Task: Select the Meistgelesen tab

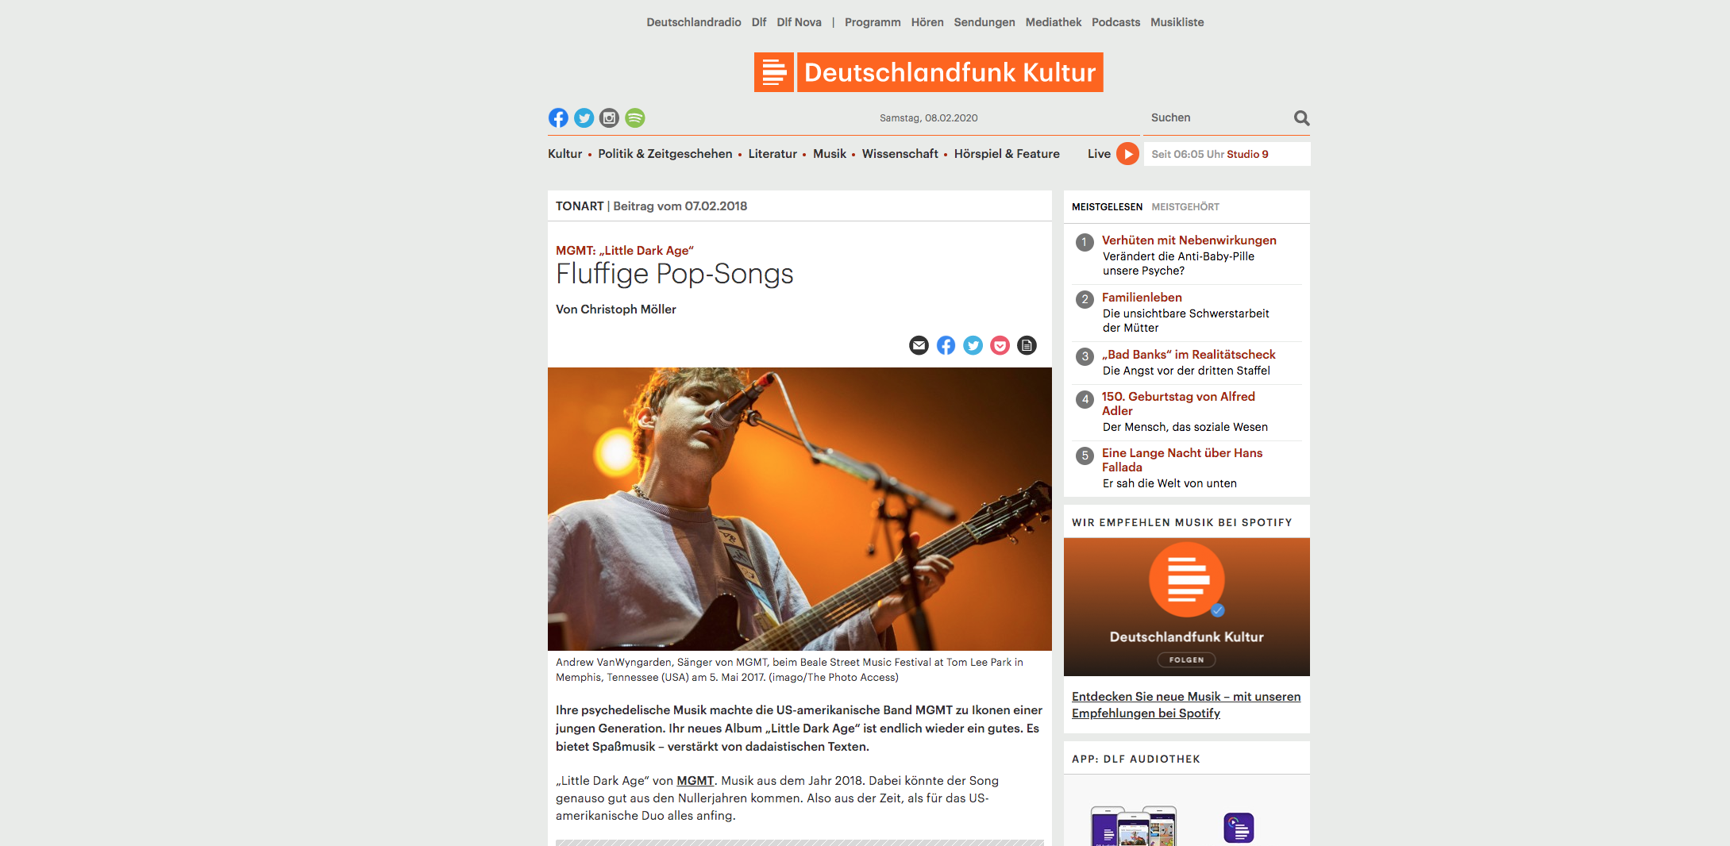Action: coord(1107,207)
